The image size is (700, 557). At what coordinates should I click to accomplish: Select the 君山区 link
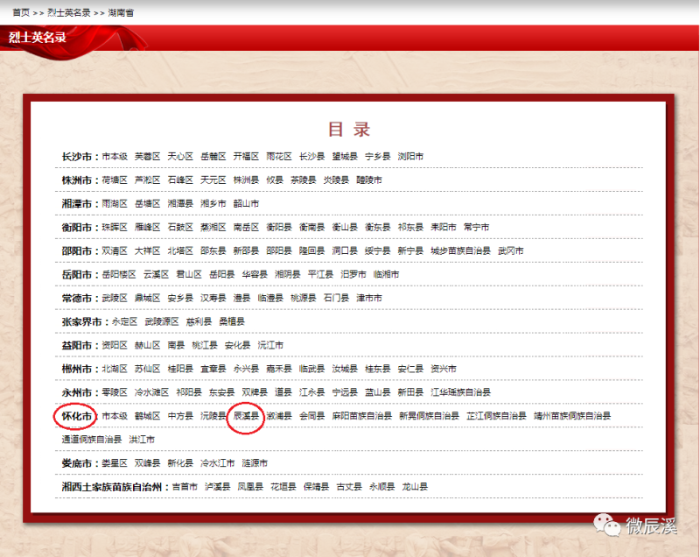[x=189, y=275]
